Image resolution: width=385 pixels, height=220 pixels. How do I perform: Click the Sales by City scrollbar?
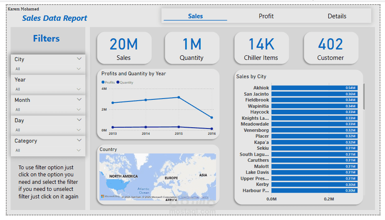tap(364, 96)
